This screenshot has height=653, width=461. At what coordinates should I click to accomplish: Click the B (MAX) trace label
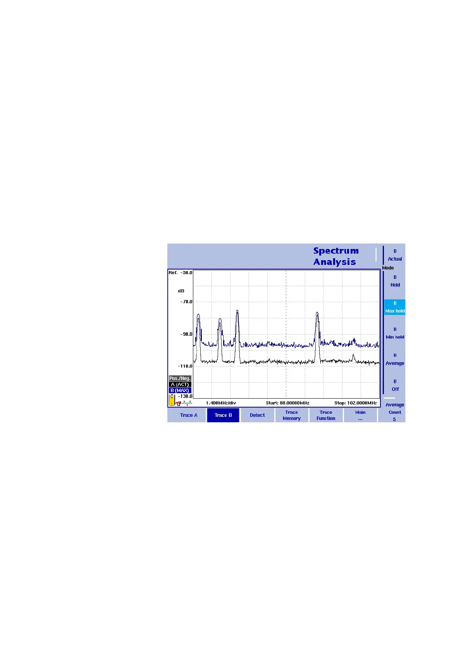[180, 390]
